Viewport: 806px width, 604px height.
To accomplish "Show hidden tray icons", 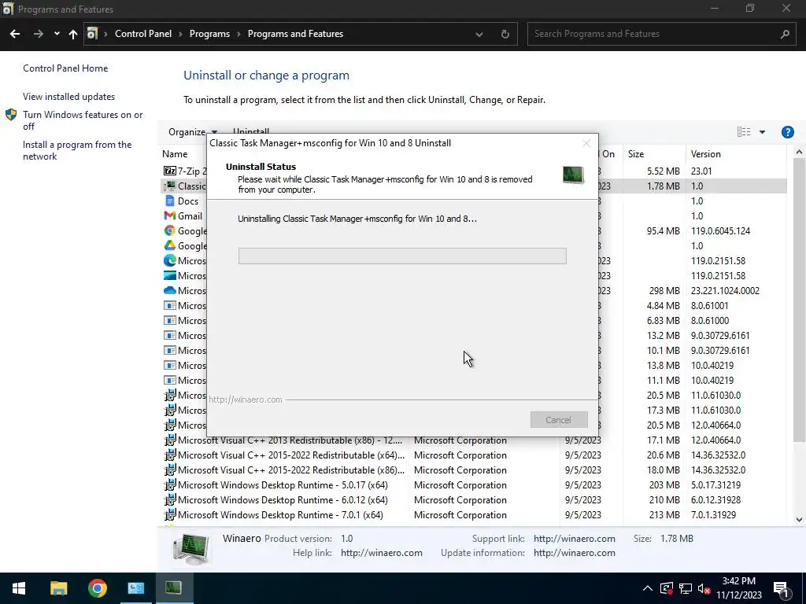I will (x=648, y=588).
